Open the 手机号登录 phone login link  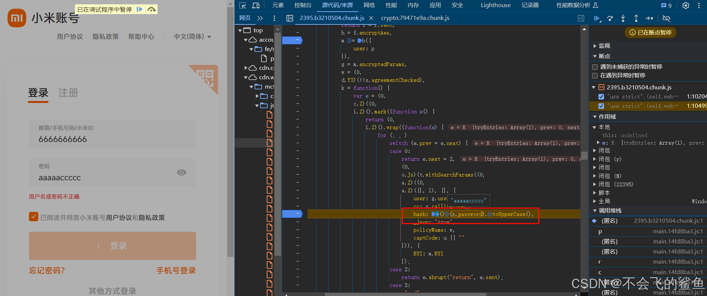click(176, 270)
